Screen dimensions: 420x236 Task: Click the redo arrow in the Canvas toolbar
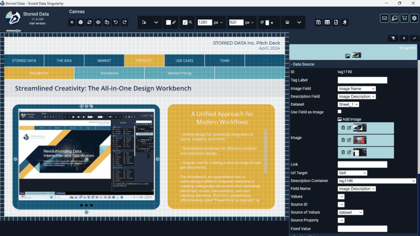(125, 23)
